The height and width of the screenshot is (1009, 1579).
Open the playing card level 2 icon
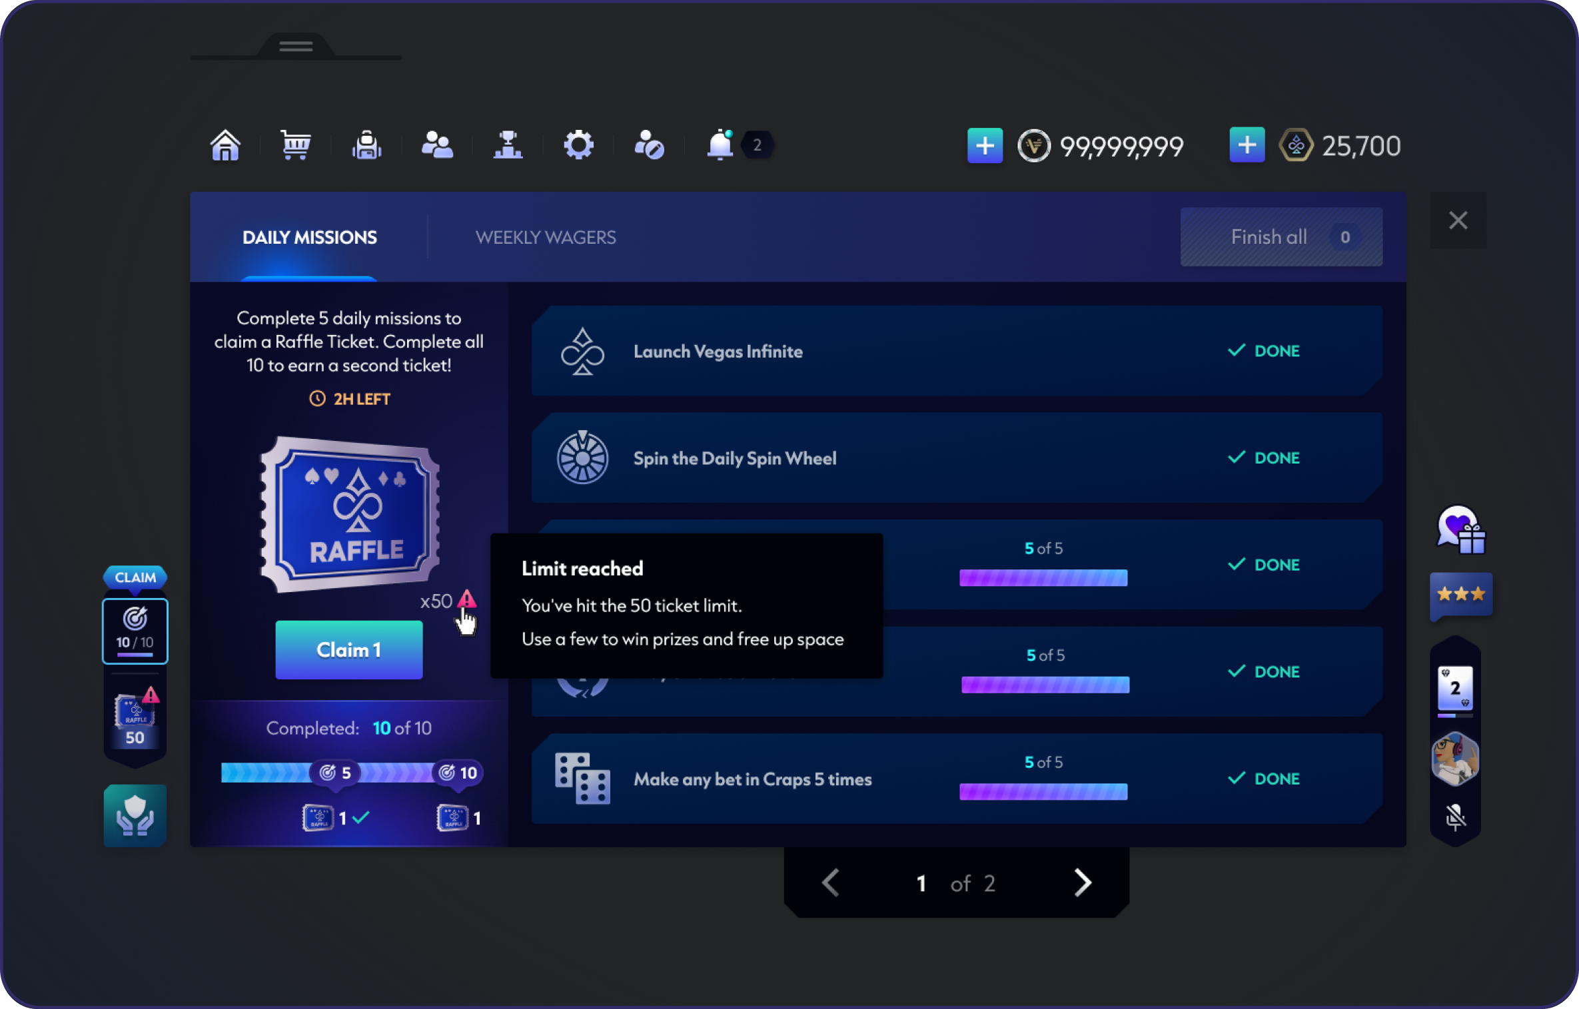point(1455,690)
